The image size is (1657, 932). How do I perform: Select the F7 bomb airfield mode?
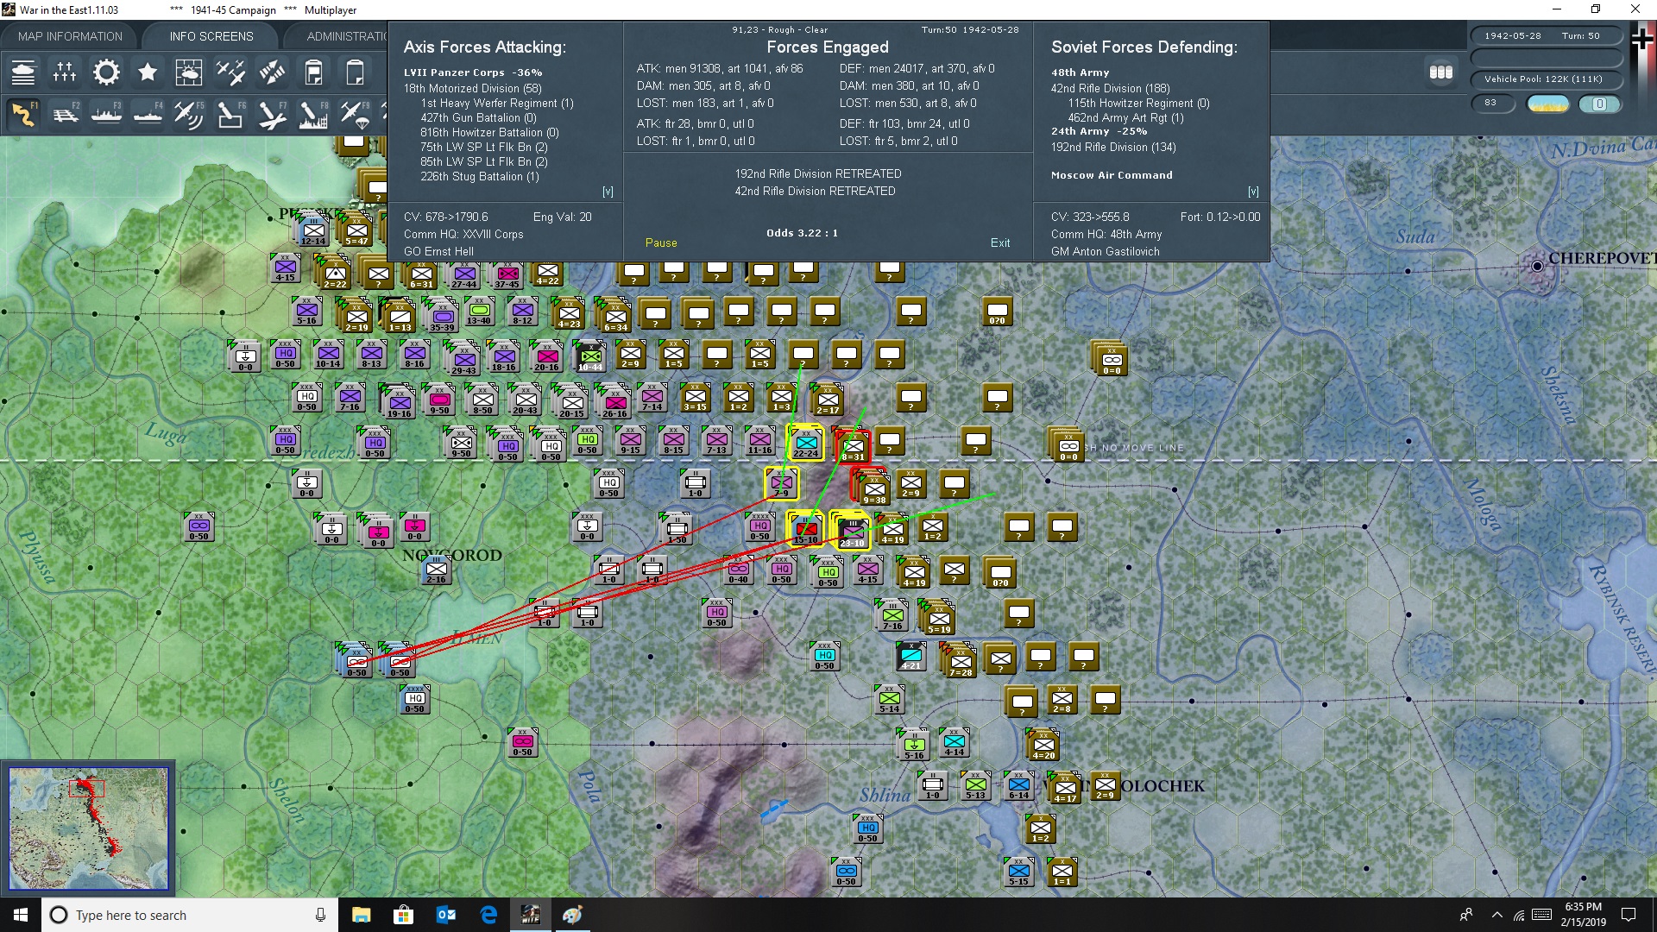click(272, 114)
